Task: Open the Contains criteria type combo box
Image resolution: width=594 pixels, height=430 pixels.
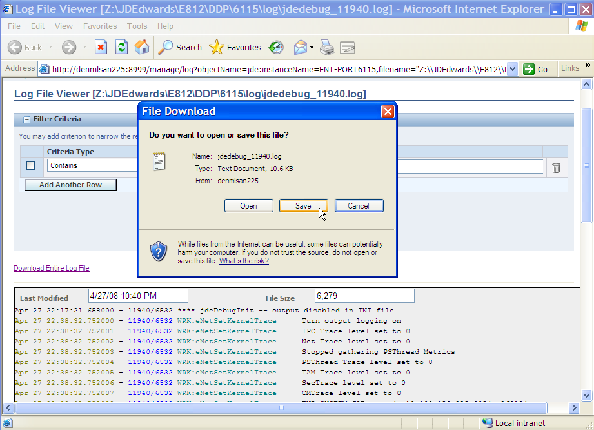Action: tap(92, 165)
